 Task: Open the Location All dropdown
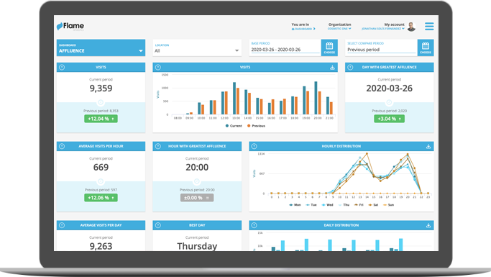pos(197,48)
